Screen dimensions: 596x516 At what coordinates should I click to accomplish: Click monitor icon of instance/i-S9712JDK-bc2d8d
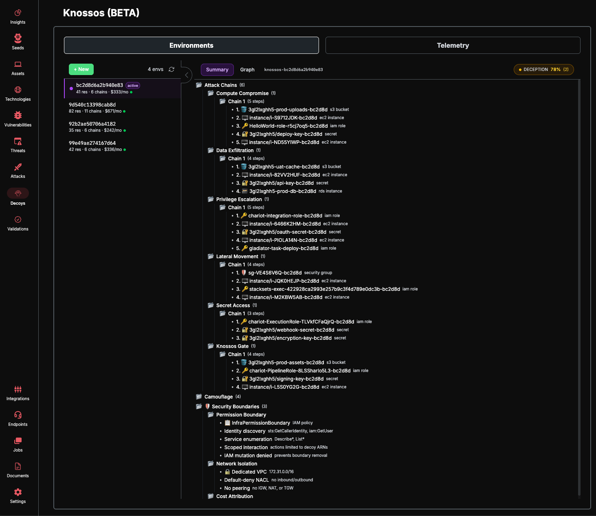coord(245,118)
